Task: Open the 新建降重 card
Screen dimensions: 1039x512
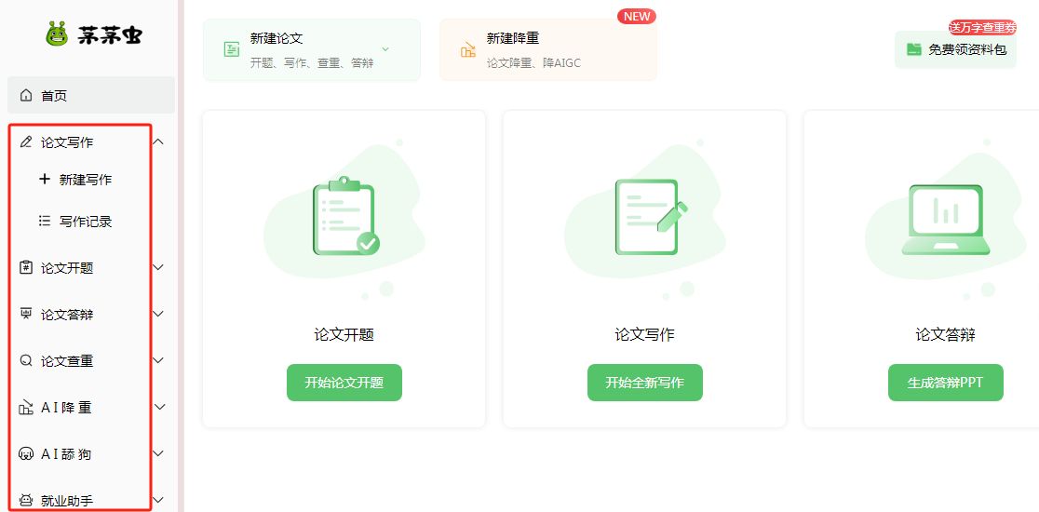Action: (548, 49)
